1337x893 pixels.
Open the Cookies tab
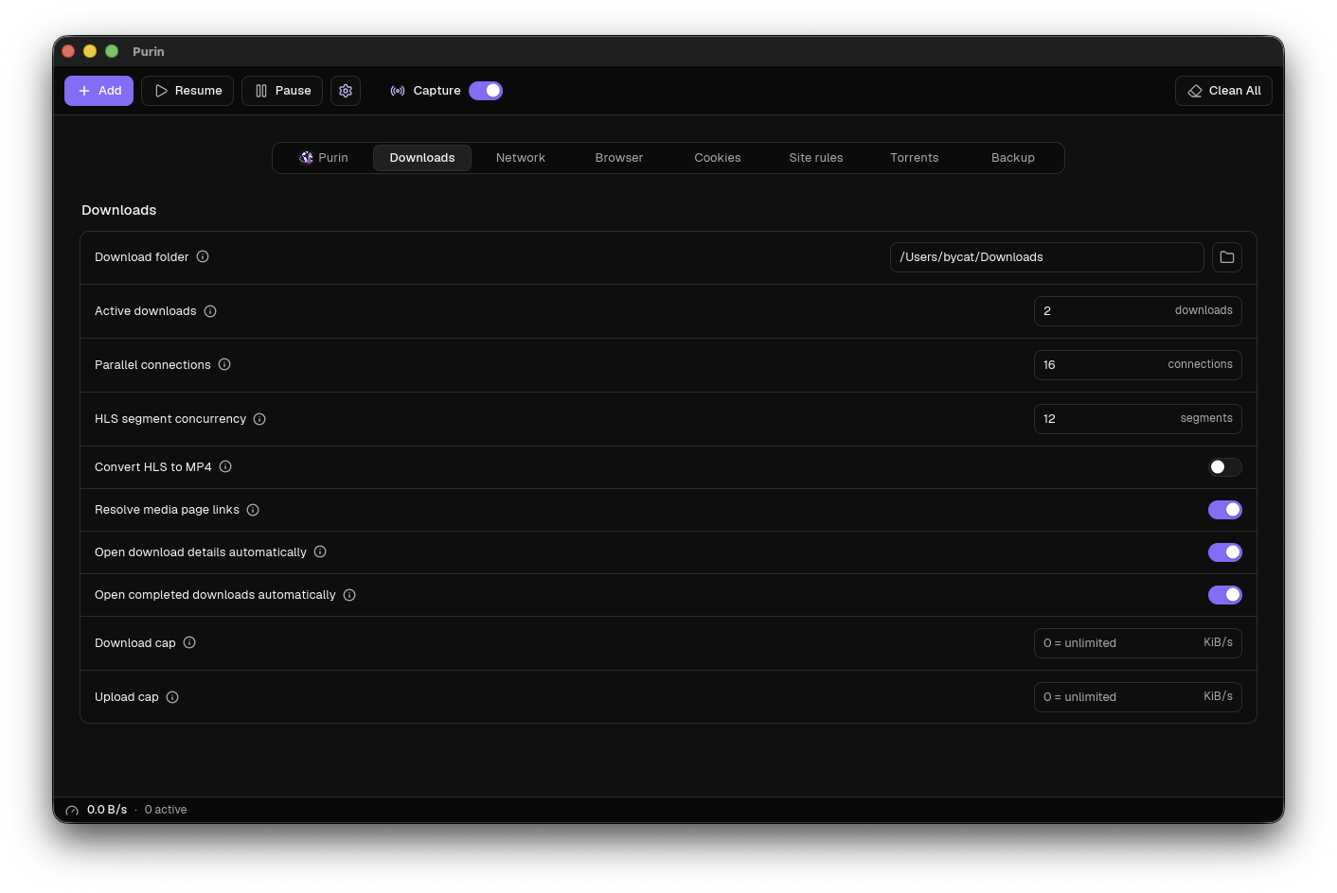pyautogui.click(x=718, y=158)
